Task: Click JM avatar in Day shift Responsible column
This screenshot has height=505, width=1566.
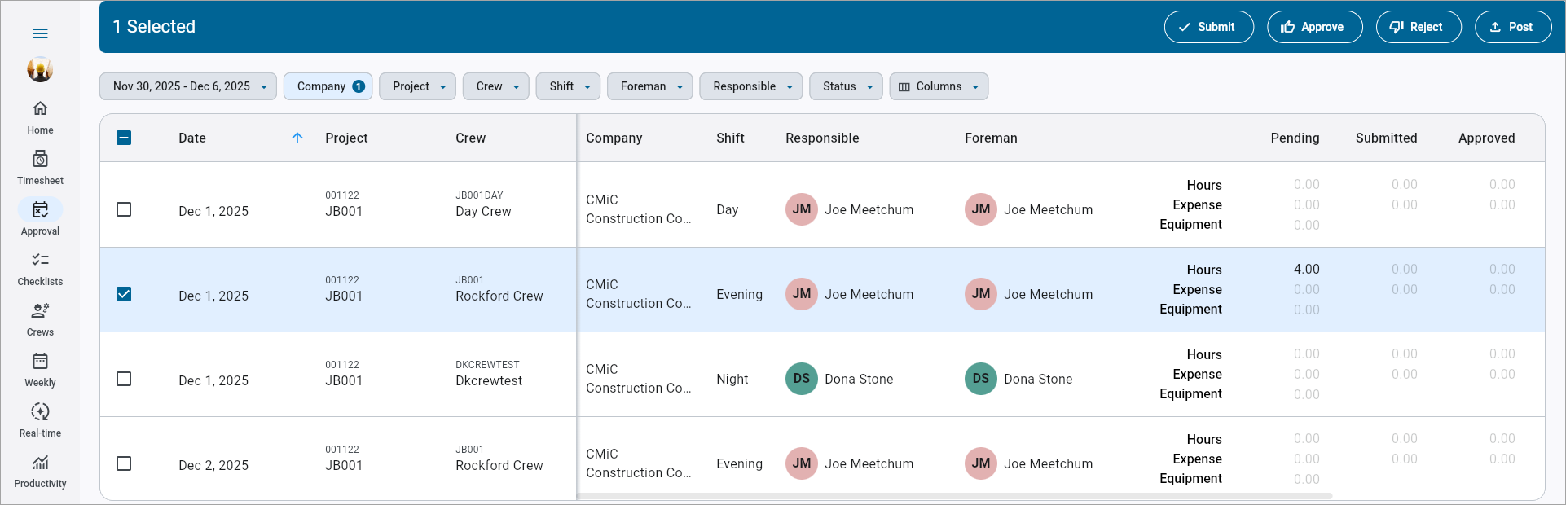Action: coord(802,209)
